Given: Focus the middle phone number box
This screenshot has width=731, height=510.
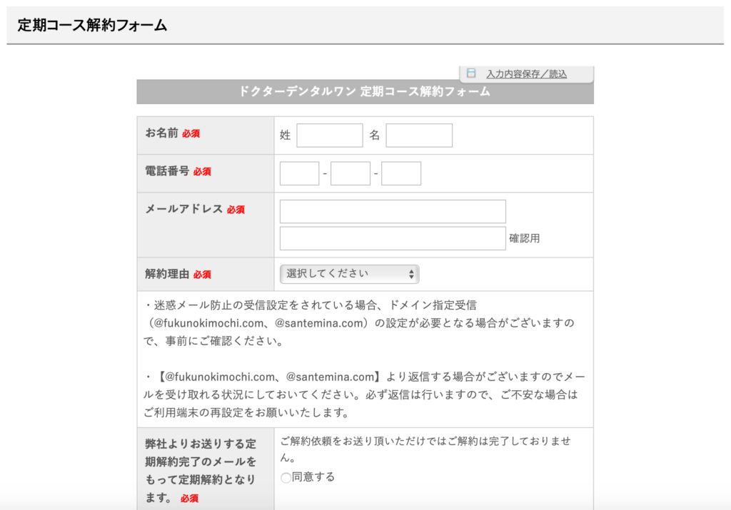Looking at the screenshot, I should (350, 173).
